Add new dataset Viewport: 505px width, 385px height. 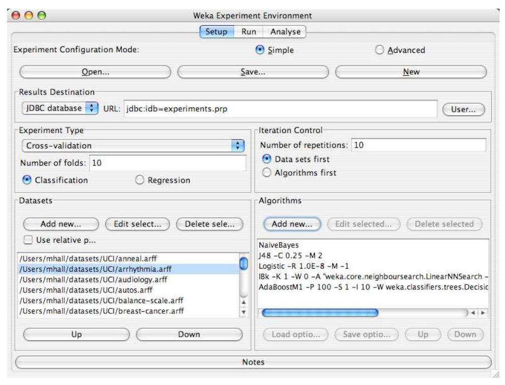coord(61,224)
